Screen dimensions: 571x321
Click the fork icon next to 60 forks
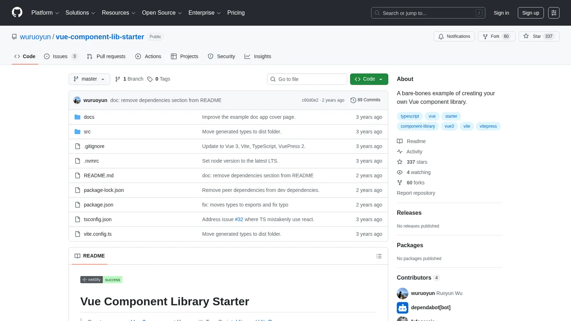pos(400,183)
